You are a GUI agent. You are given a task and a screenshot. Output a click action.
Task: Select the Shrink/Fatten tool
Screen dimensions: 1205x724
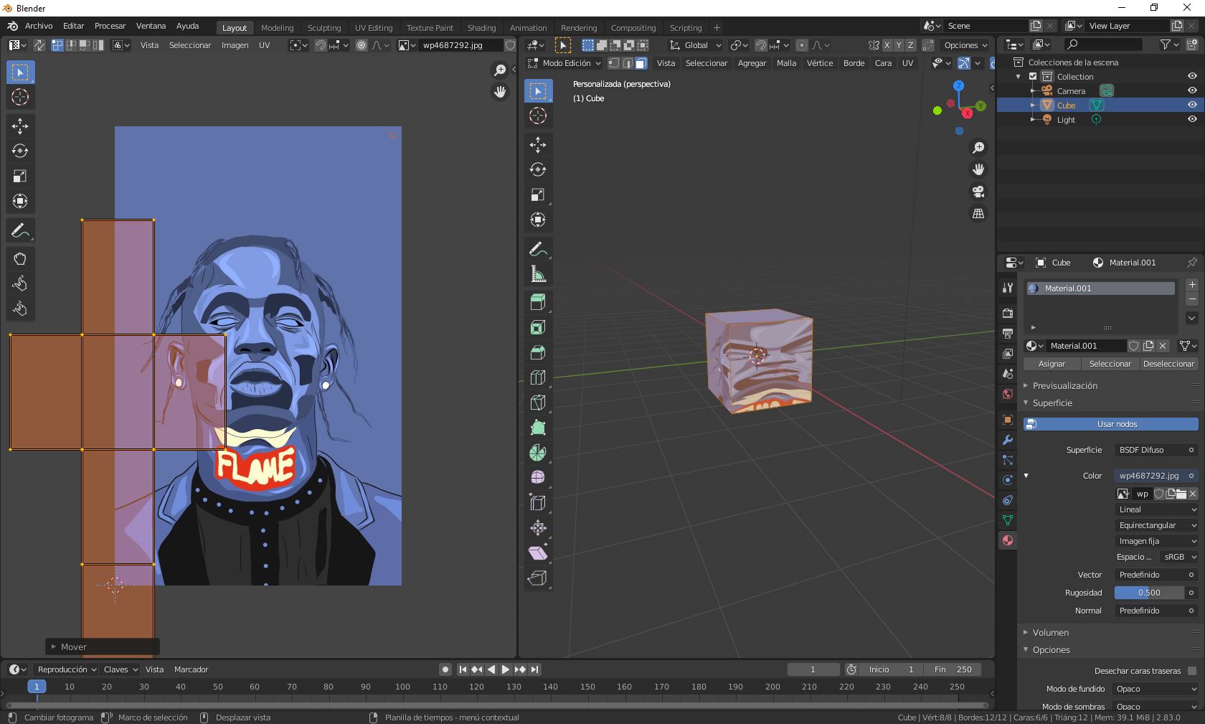point(538,527)
